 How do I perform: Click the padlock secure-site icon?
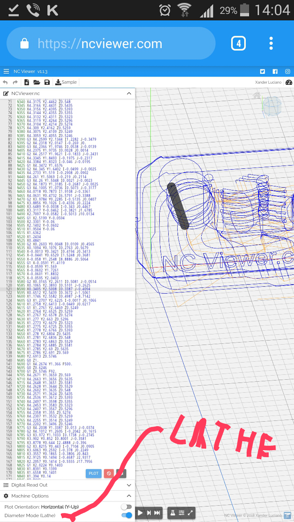pyautogui.click(x=24, y=43)
